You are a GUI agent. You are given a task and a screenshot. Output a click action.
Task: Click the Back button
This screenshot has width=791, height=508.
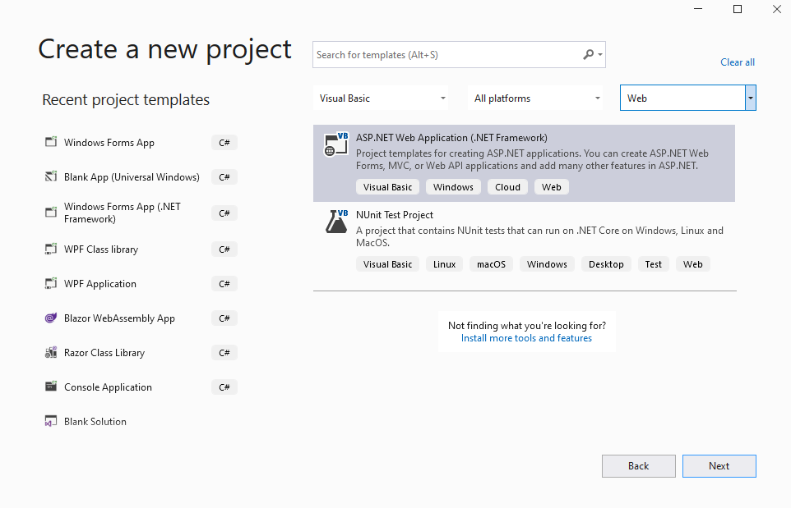pyautogui.click(x=639, y=466)
